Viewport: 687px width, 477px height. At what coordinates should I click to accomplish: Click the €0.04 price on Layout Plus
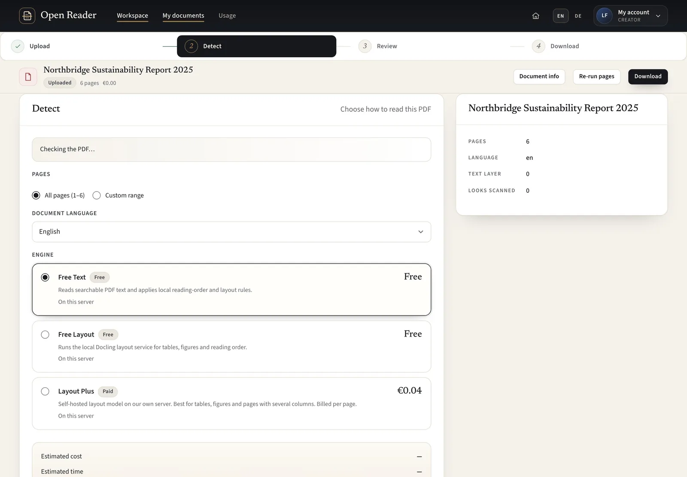click(409, 390)
